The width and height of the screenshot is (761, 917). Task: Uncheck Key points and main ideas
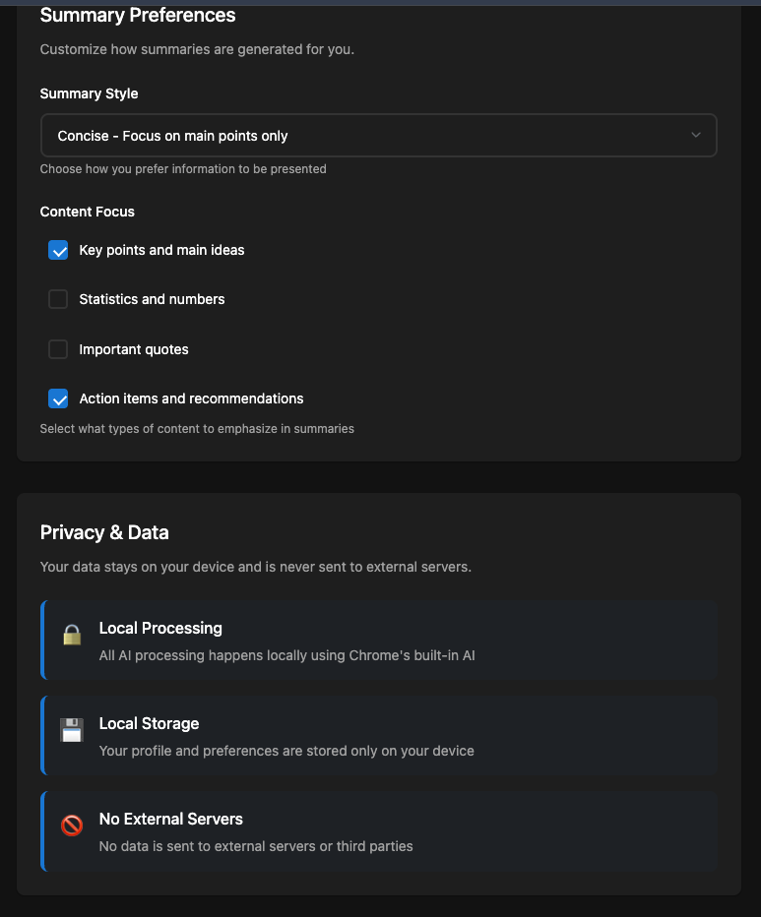[58, 250]
